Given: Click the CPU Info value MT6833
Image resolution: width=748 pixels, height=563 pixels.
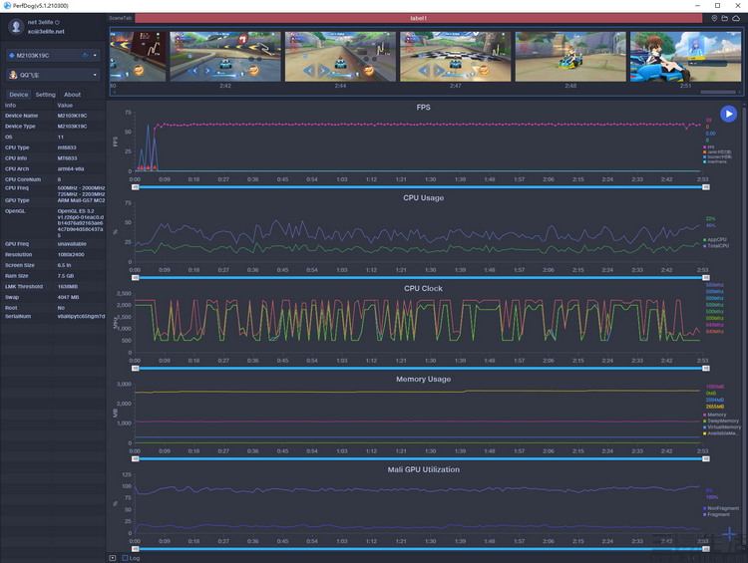Looking at the screenshot, I should click(x=67, y=158).
